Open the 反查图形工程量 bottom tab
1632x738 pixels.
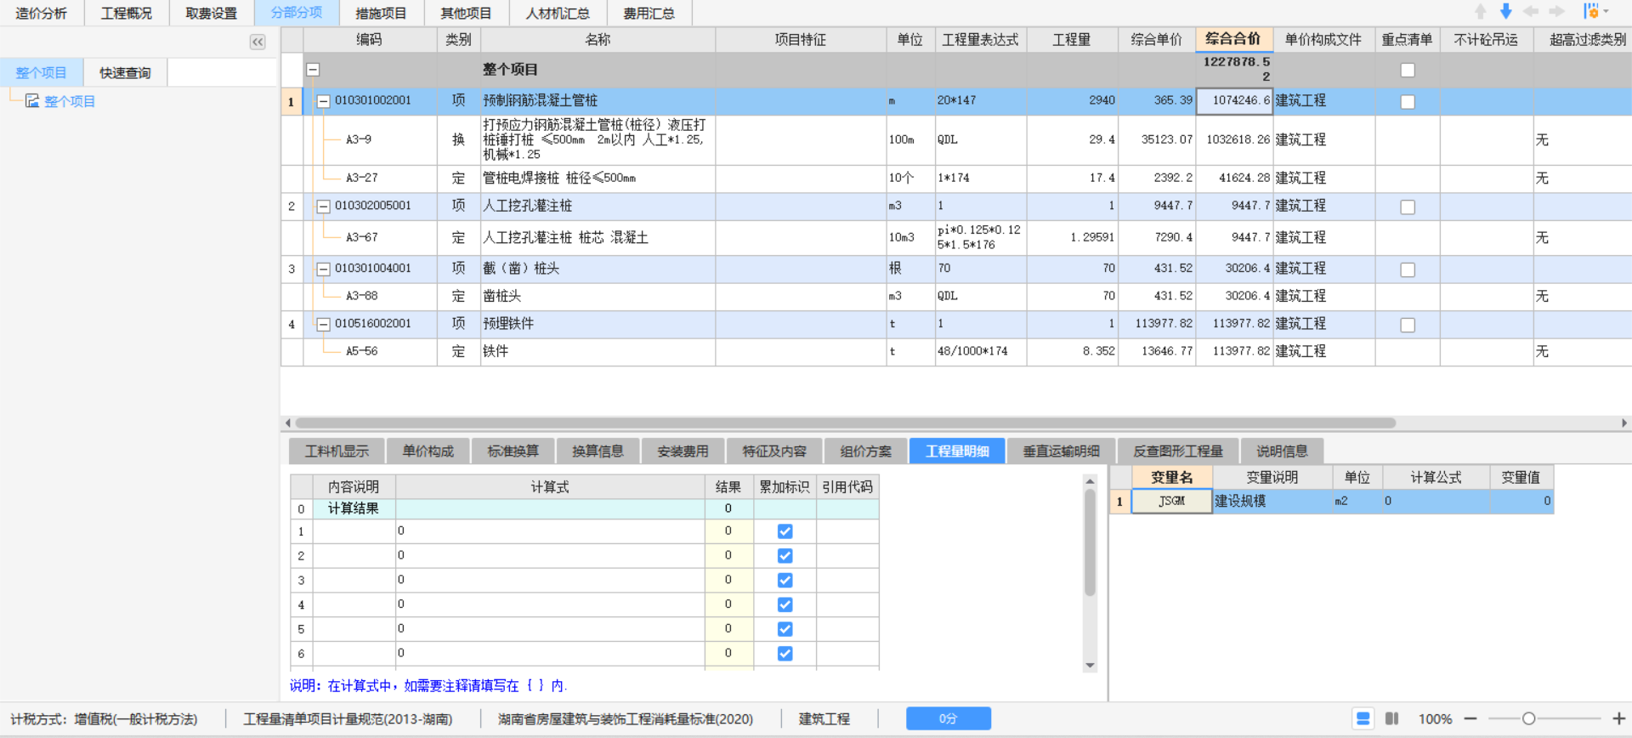tap(1178, 451)
